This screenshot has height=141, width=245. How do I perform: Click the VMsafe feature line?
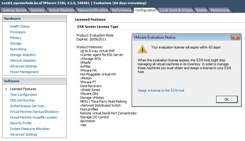[85, 63]
